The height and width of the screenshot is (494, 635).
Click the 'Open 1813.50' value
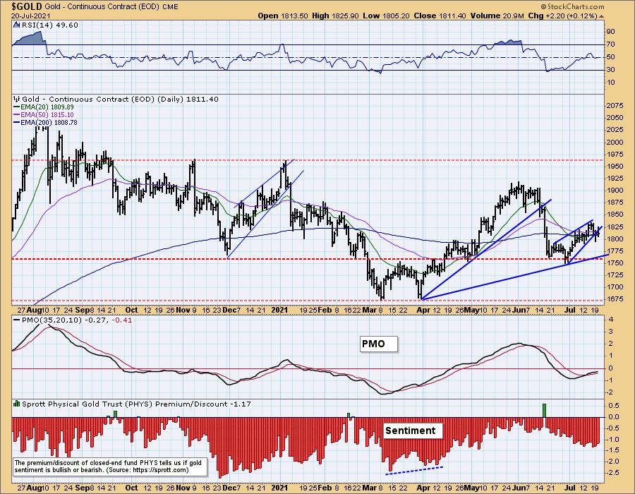click(283, 16)
